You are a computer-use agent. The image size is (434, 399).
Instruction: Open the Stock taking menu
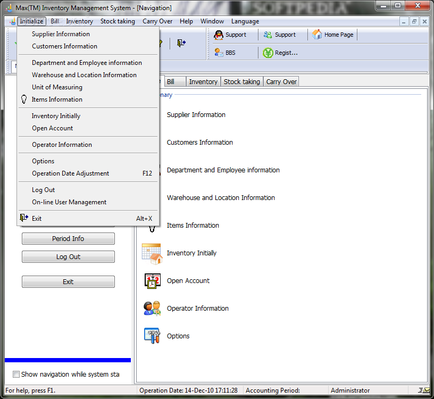coord(118,21)
